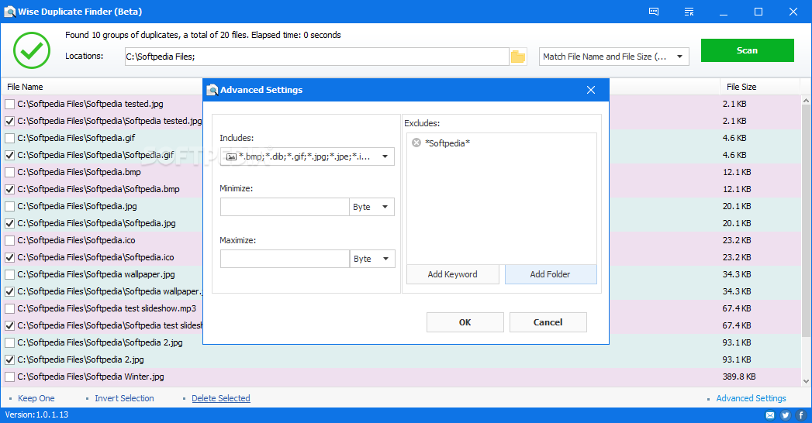Expand the Includes file types dropdown
The height and width of the screenshot is (423, 812).
click(x=307, y=156)
